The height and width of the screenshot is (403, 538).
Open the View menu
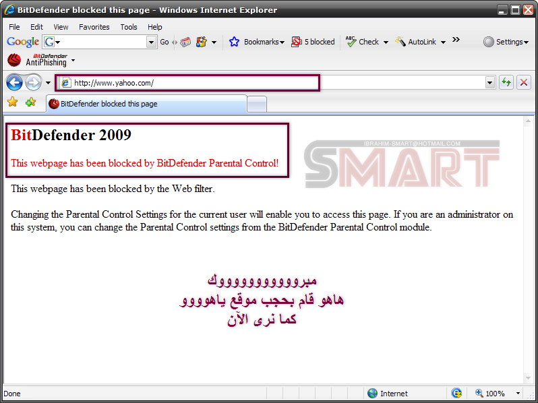(x=61, y=27)
